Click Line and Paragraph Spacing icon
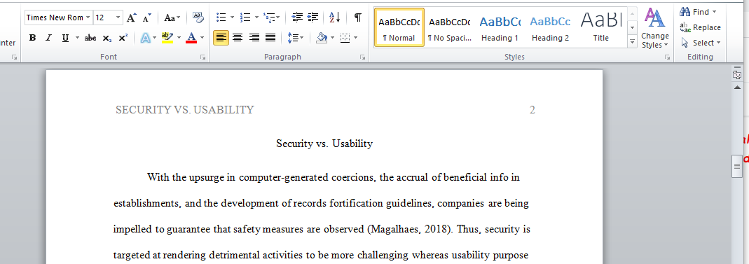This screenshot has height=264, width=749. [293, 38]
